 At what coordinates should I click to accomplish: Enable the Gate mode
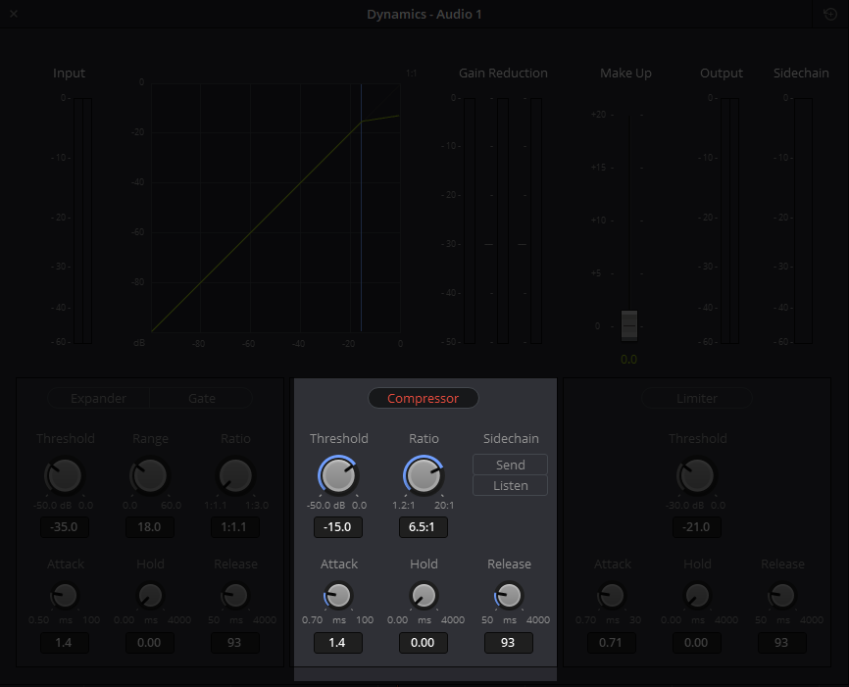pyautogui.click(x=201, y=399)
